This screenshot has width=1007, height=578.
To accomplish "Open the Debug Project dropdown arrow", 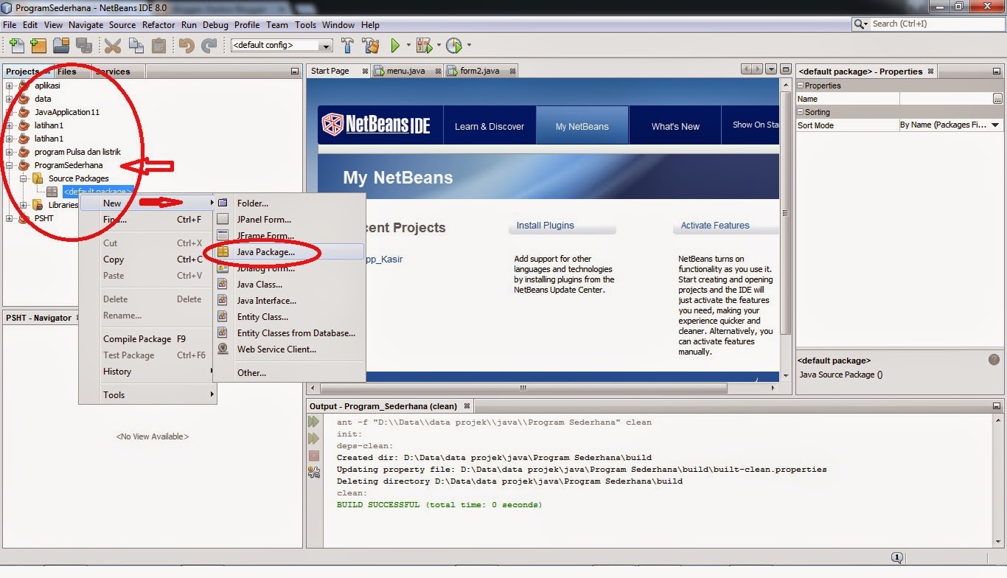I will pyautogui.click(x=438, y=46).
